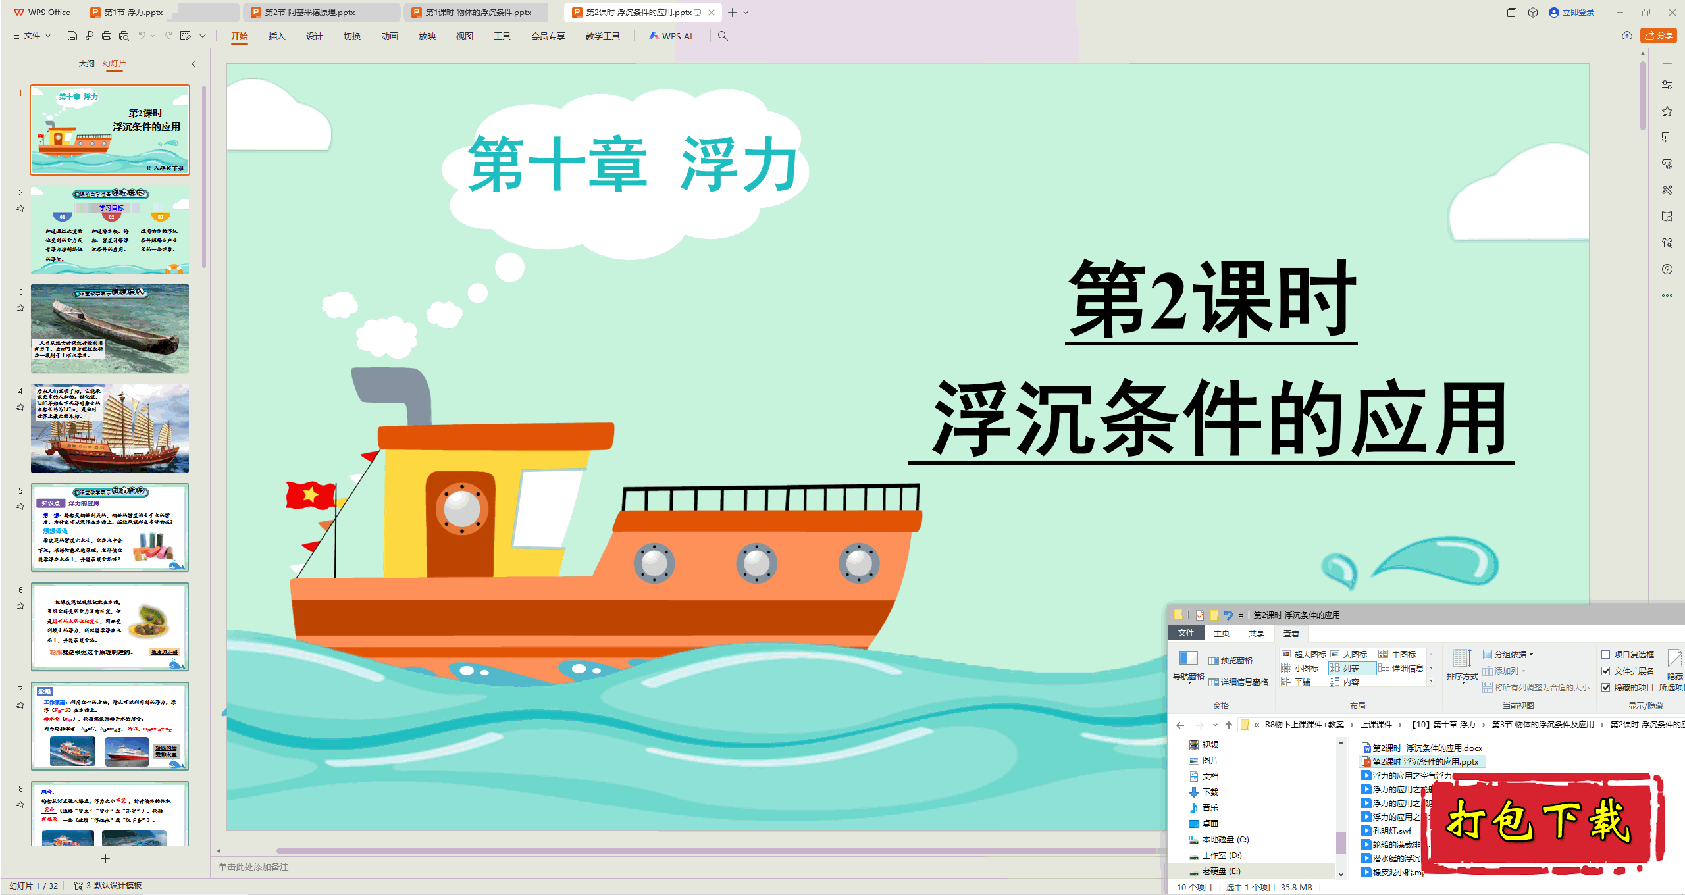The width and height of the screenshot is (1685, 895).
Task: Uncheck the 文件扩展名 checkbox
Action: tap(1605, 671)
